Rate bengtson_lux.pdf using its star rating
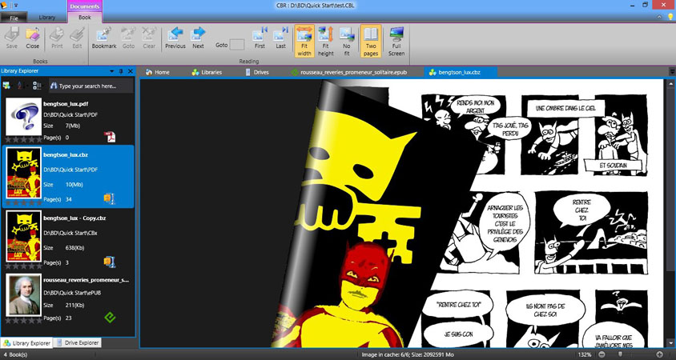 24,140
